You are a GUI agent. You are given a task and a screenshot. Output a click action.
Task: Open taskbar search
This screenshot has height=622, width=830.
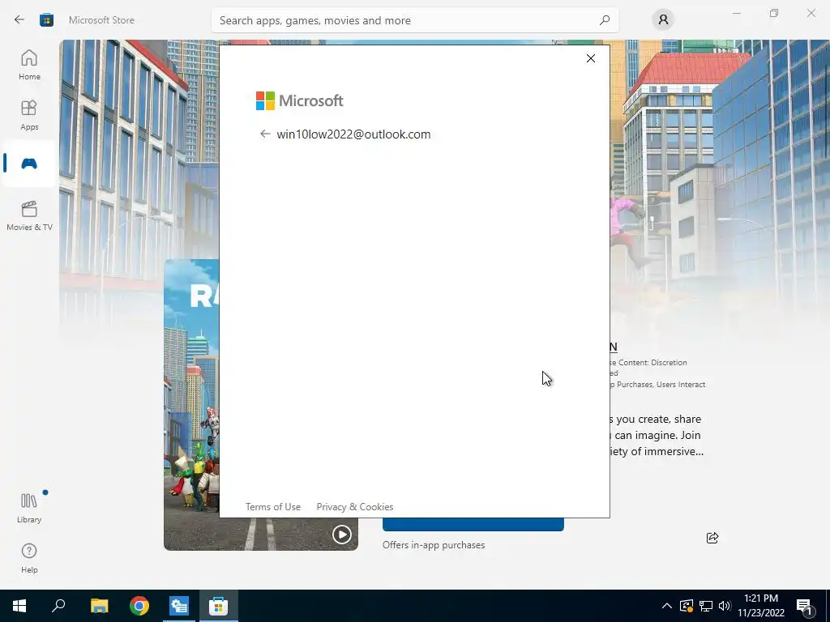(58, 606)
